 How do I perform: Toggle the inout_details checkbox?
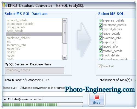pos(101,55)
